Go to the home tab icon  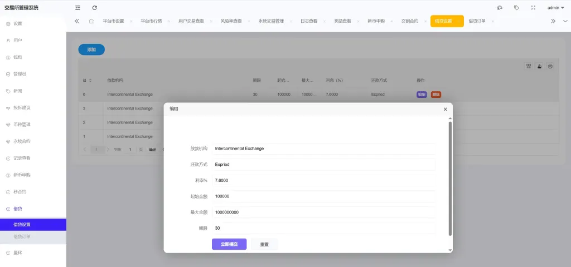click(91, 21)
